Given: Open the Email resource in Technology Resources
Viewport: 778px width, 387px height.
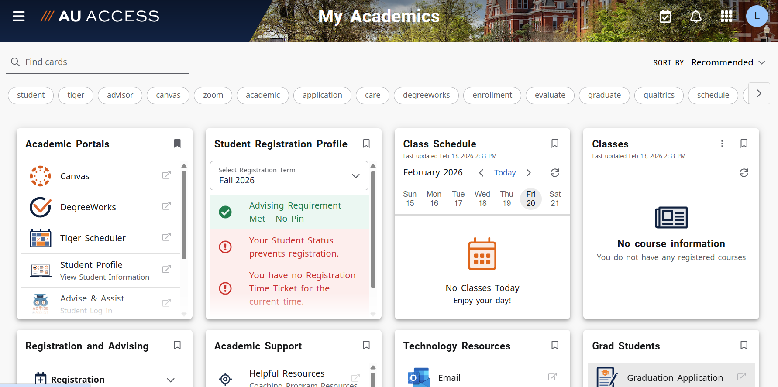Looking at the screenshot, I should tap(449, 377).
